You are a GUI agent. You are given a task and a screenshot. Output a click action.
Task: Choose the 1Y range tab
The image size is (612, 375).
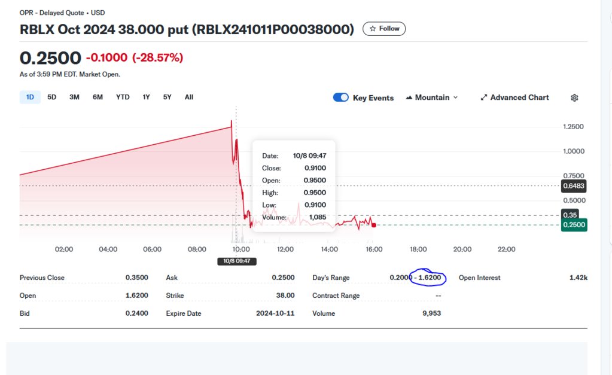(x=146, y=97)
